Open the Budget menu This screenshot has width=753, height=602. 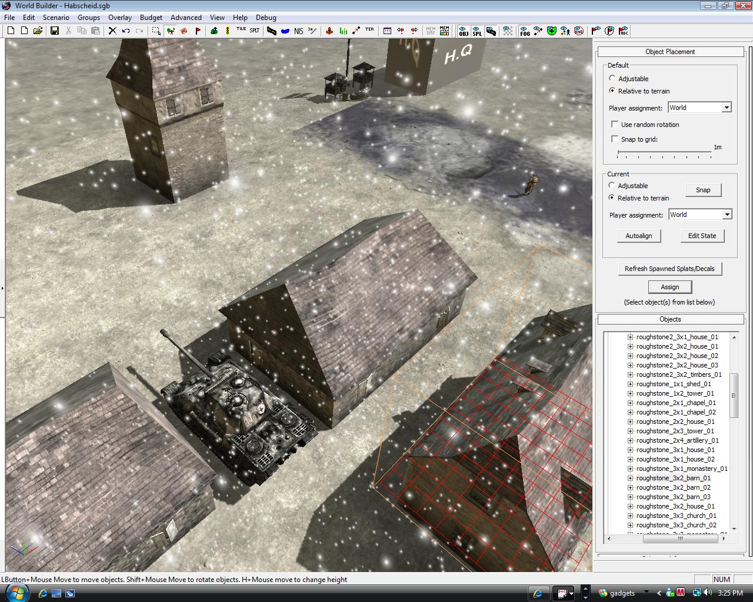pyautogui.click(x=151, y=18)
